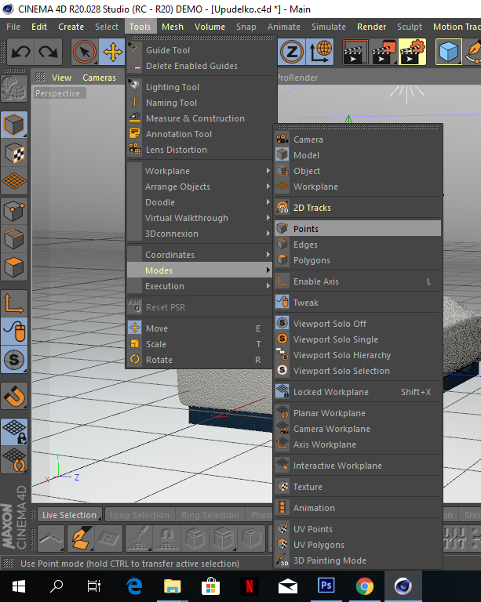Open the Render menu
481x602 pixels.
click(371, 27)
